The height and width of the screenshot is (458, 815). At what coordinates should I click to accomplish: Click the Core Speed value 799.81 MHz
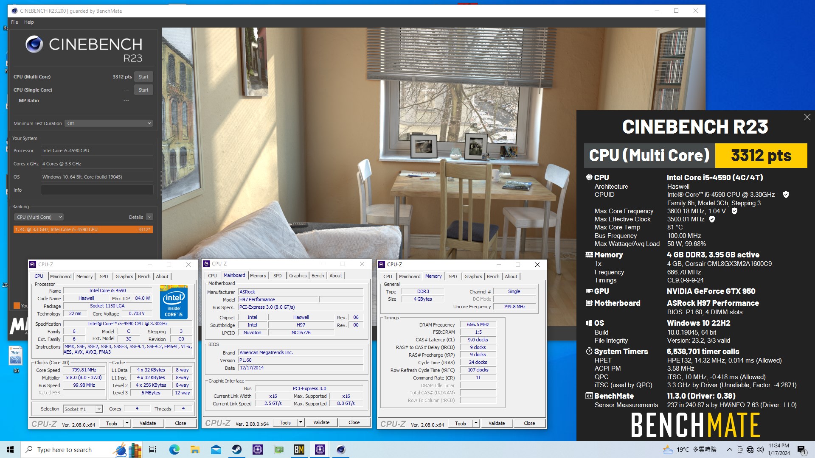(x=84, y=370)
